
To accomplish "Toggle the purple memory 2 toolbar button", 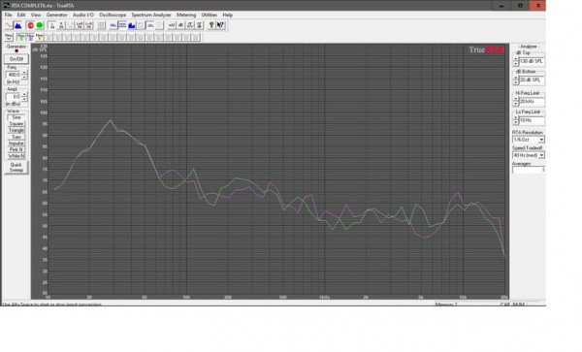I will coord(30,37).
